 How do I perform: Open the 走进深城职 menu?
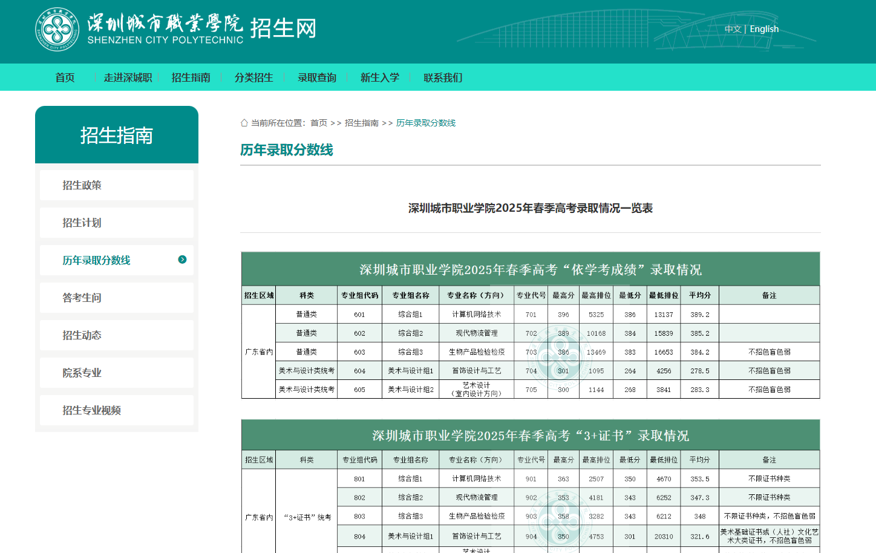click(127, 77)
